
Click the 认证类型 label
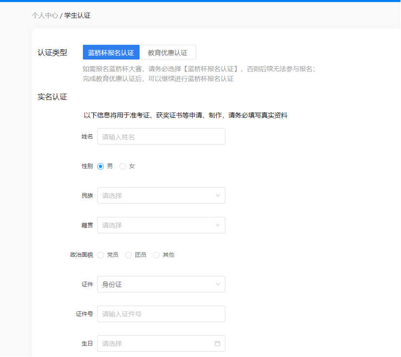(52, 53)
